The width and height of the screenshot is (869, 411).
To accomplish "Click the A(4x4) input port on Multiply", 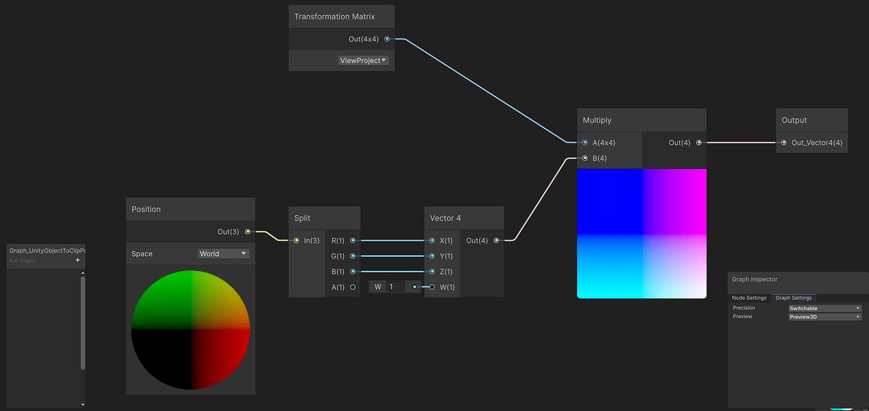I will point(585,142).
